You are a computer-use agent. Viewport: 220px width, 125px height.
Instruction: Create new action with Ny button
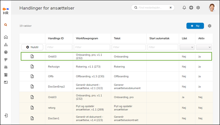coord(195,26)
